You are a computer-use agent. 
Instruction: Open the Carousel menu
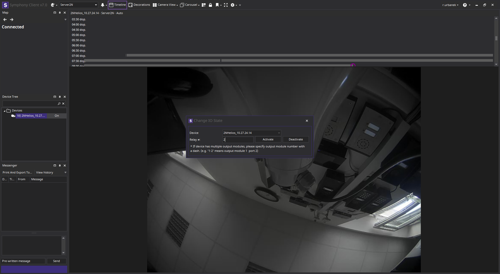pyautogui.click(x=190, y=5)
